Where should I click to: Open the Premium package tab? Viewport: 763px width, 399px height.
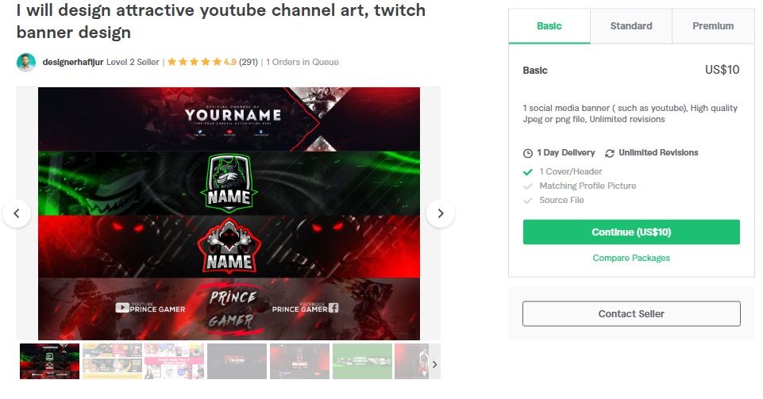click(713, 26)
